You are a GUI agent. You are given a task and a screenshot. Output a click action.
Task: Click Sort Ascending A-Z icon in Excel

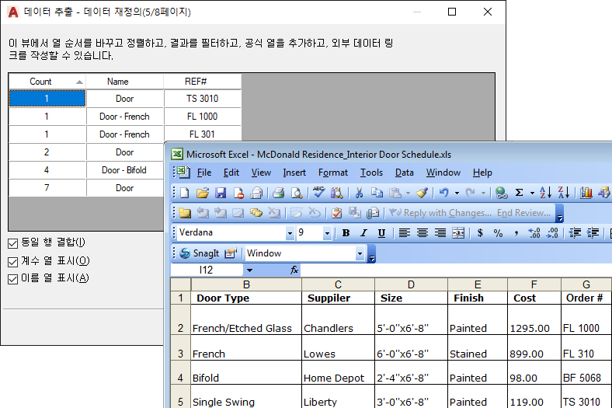click(545, 193)
